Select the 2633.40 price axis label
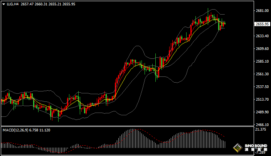The height and width of the screenshot is (156, 271). point(262,36)
